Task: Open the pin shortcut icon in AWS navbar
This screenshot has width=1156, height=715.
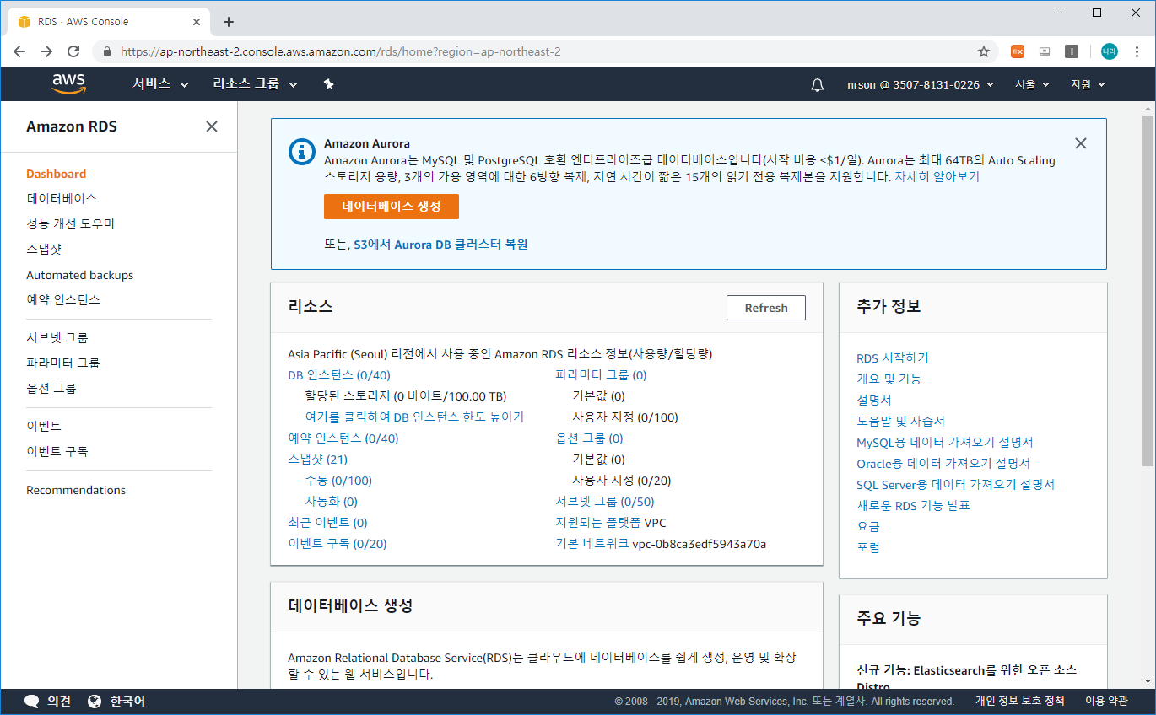Action: click(x=329, y=84)
